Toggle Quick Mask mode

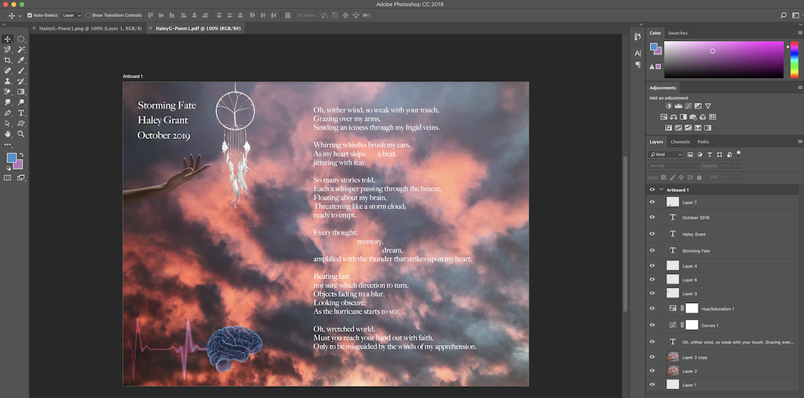click(8, 178)
